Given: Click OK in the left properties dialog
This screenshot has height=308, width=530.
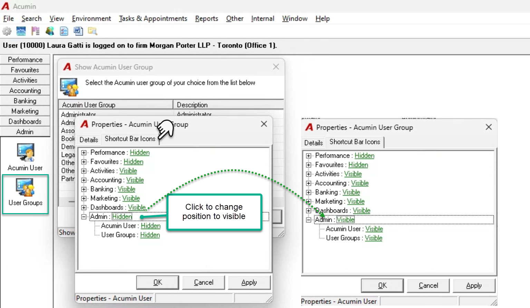Looking at the screenshot, I should pos(157,282).
